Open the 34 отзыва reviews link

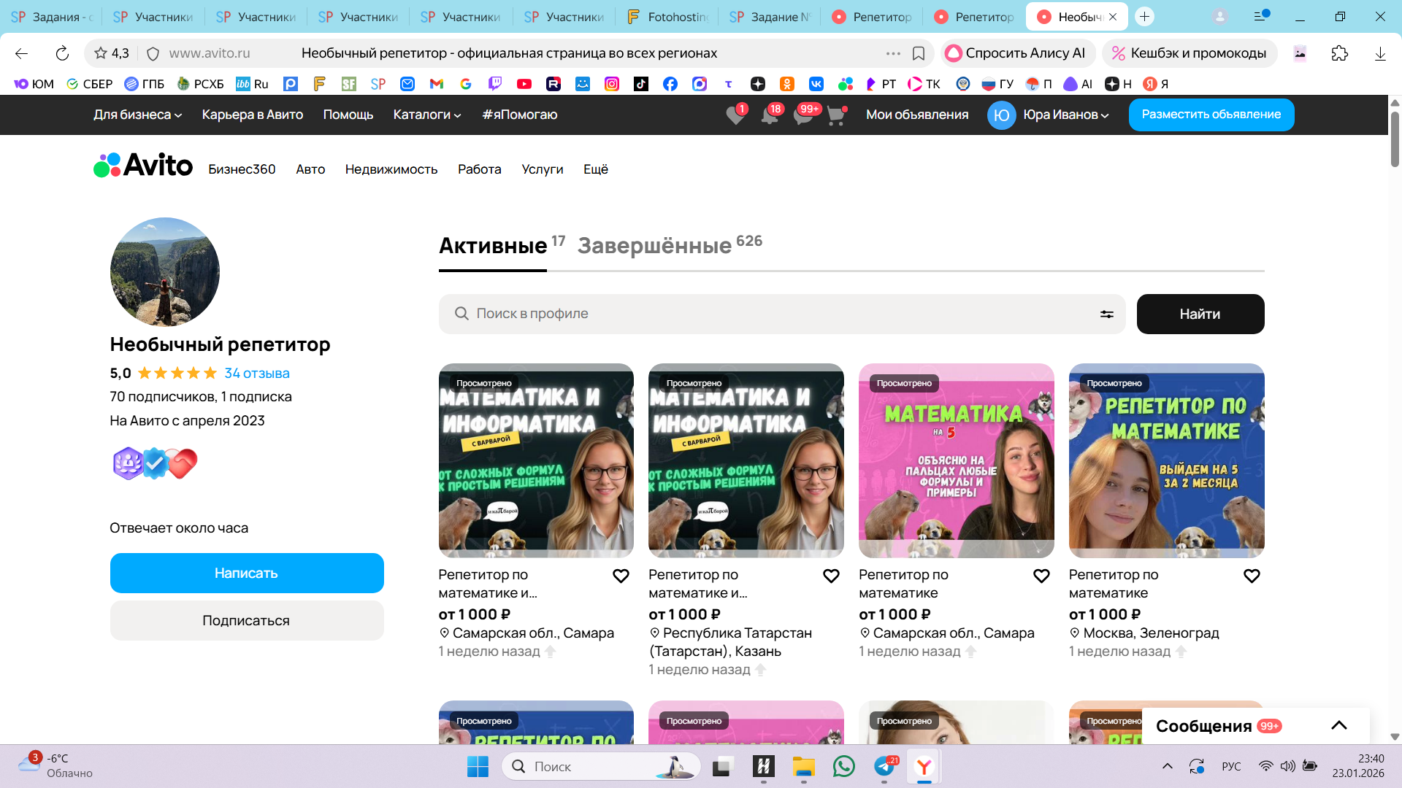pyautogui.click(x=256, y=373)
